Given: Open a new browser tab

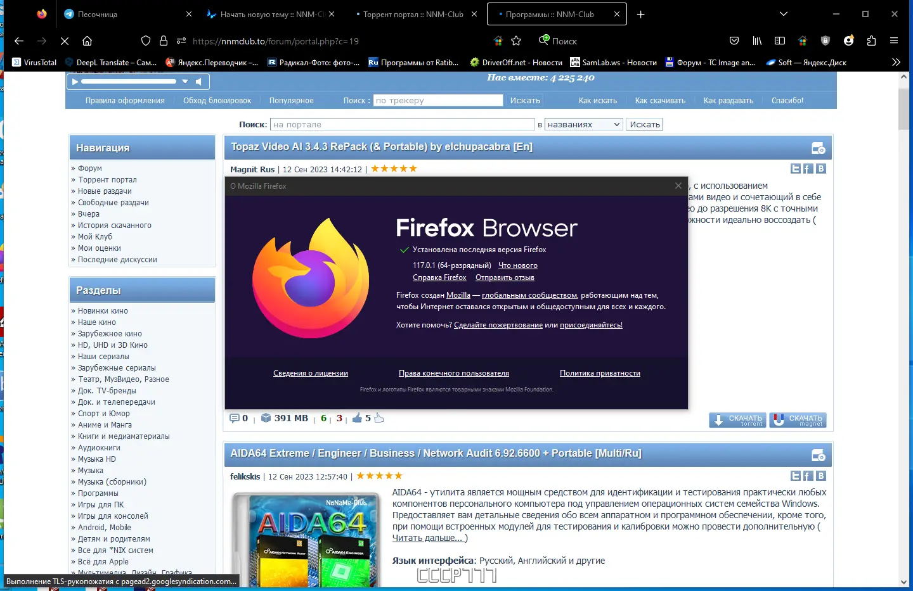Looking at the screenshot, I should point(641,14).
